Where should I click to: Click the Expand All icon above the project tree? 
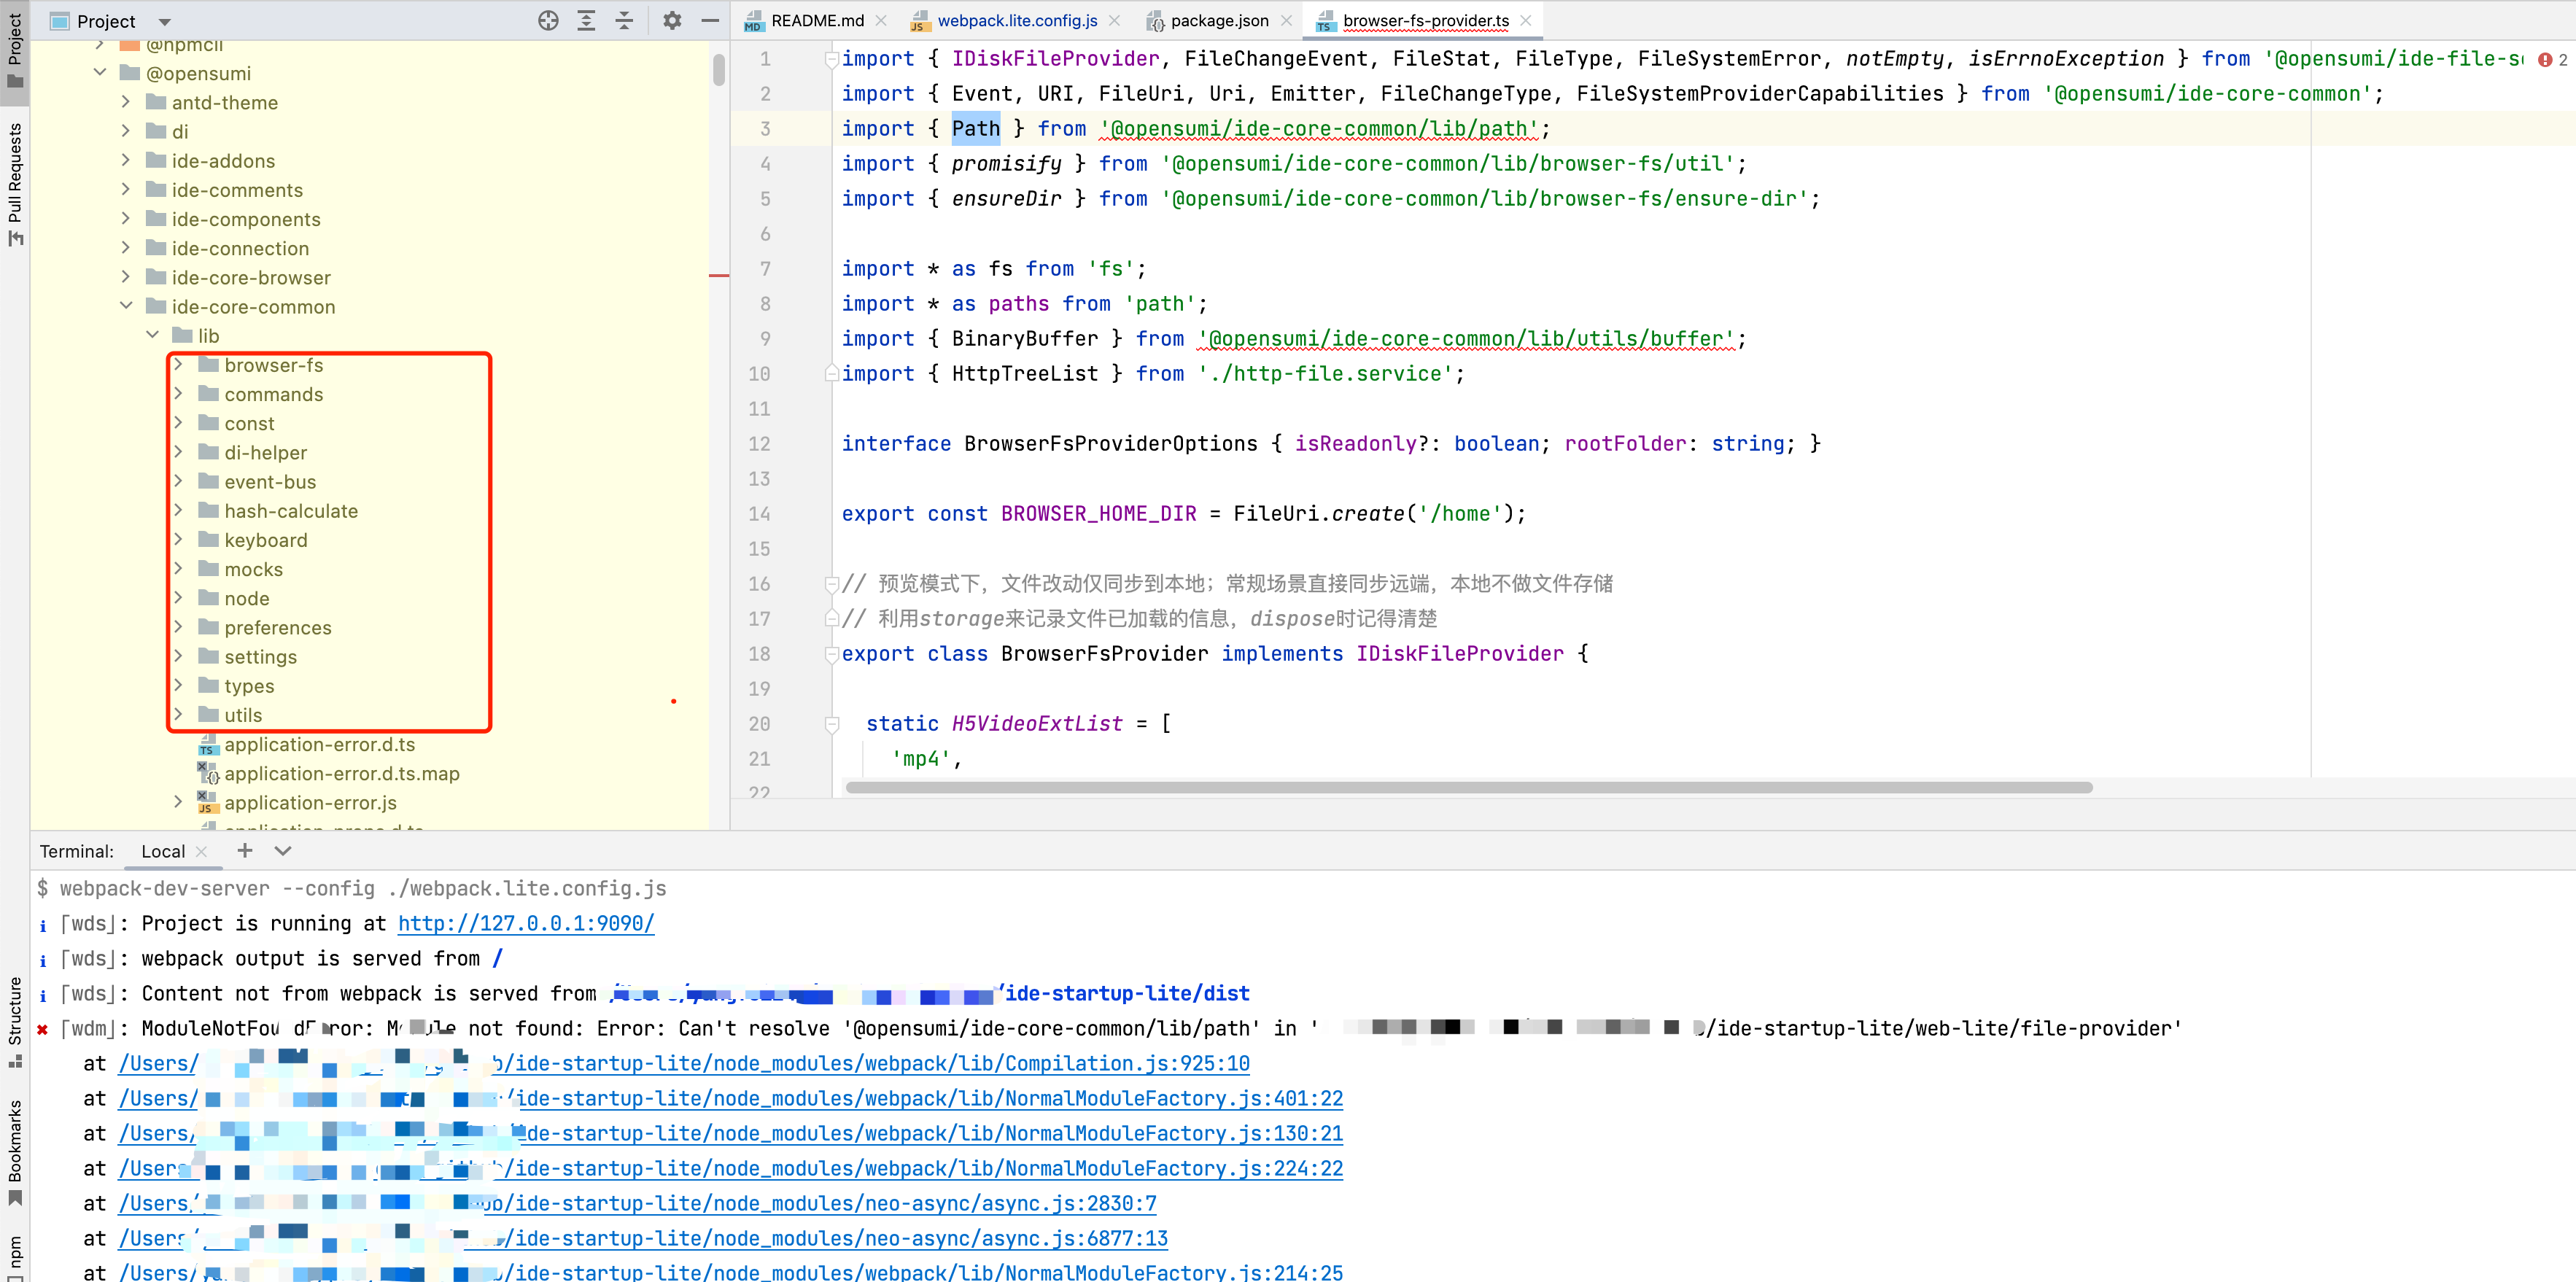pyautogui.click(x=586, y=20)
